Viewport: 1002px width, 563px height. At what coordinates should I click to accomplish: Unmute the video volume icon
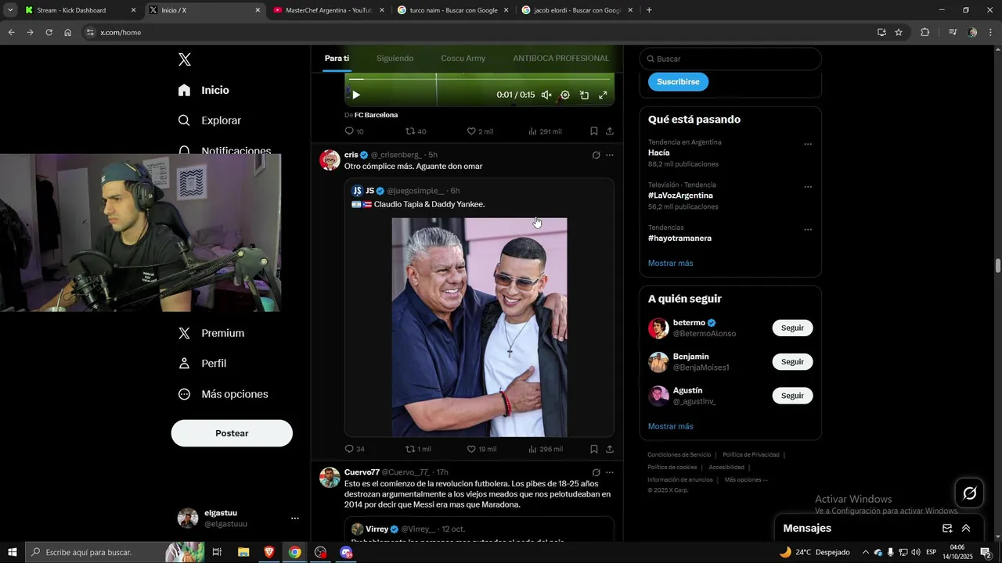tap(546, 95)
